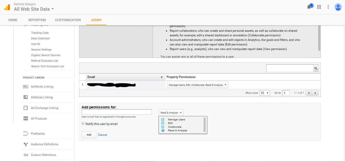345x162 pixels.
Task: Open Data Collection settings
Action: (x=40, y=38)
